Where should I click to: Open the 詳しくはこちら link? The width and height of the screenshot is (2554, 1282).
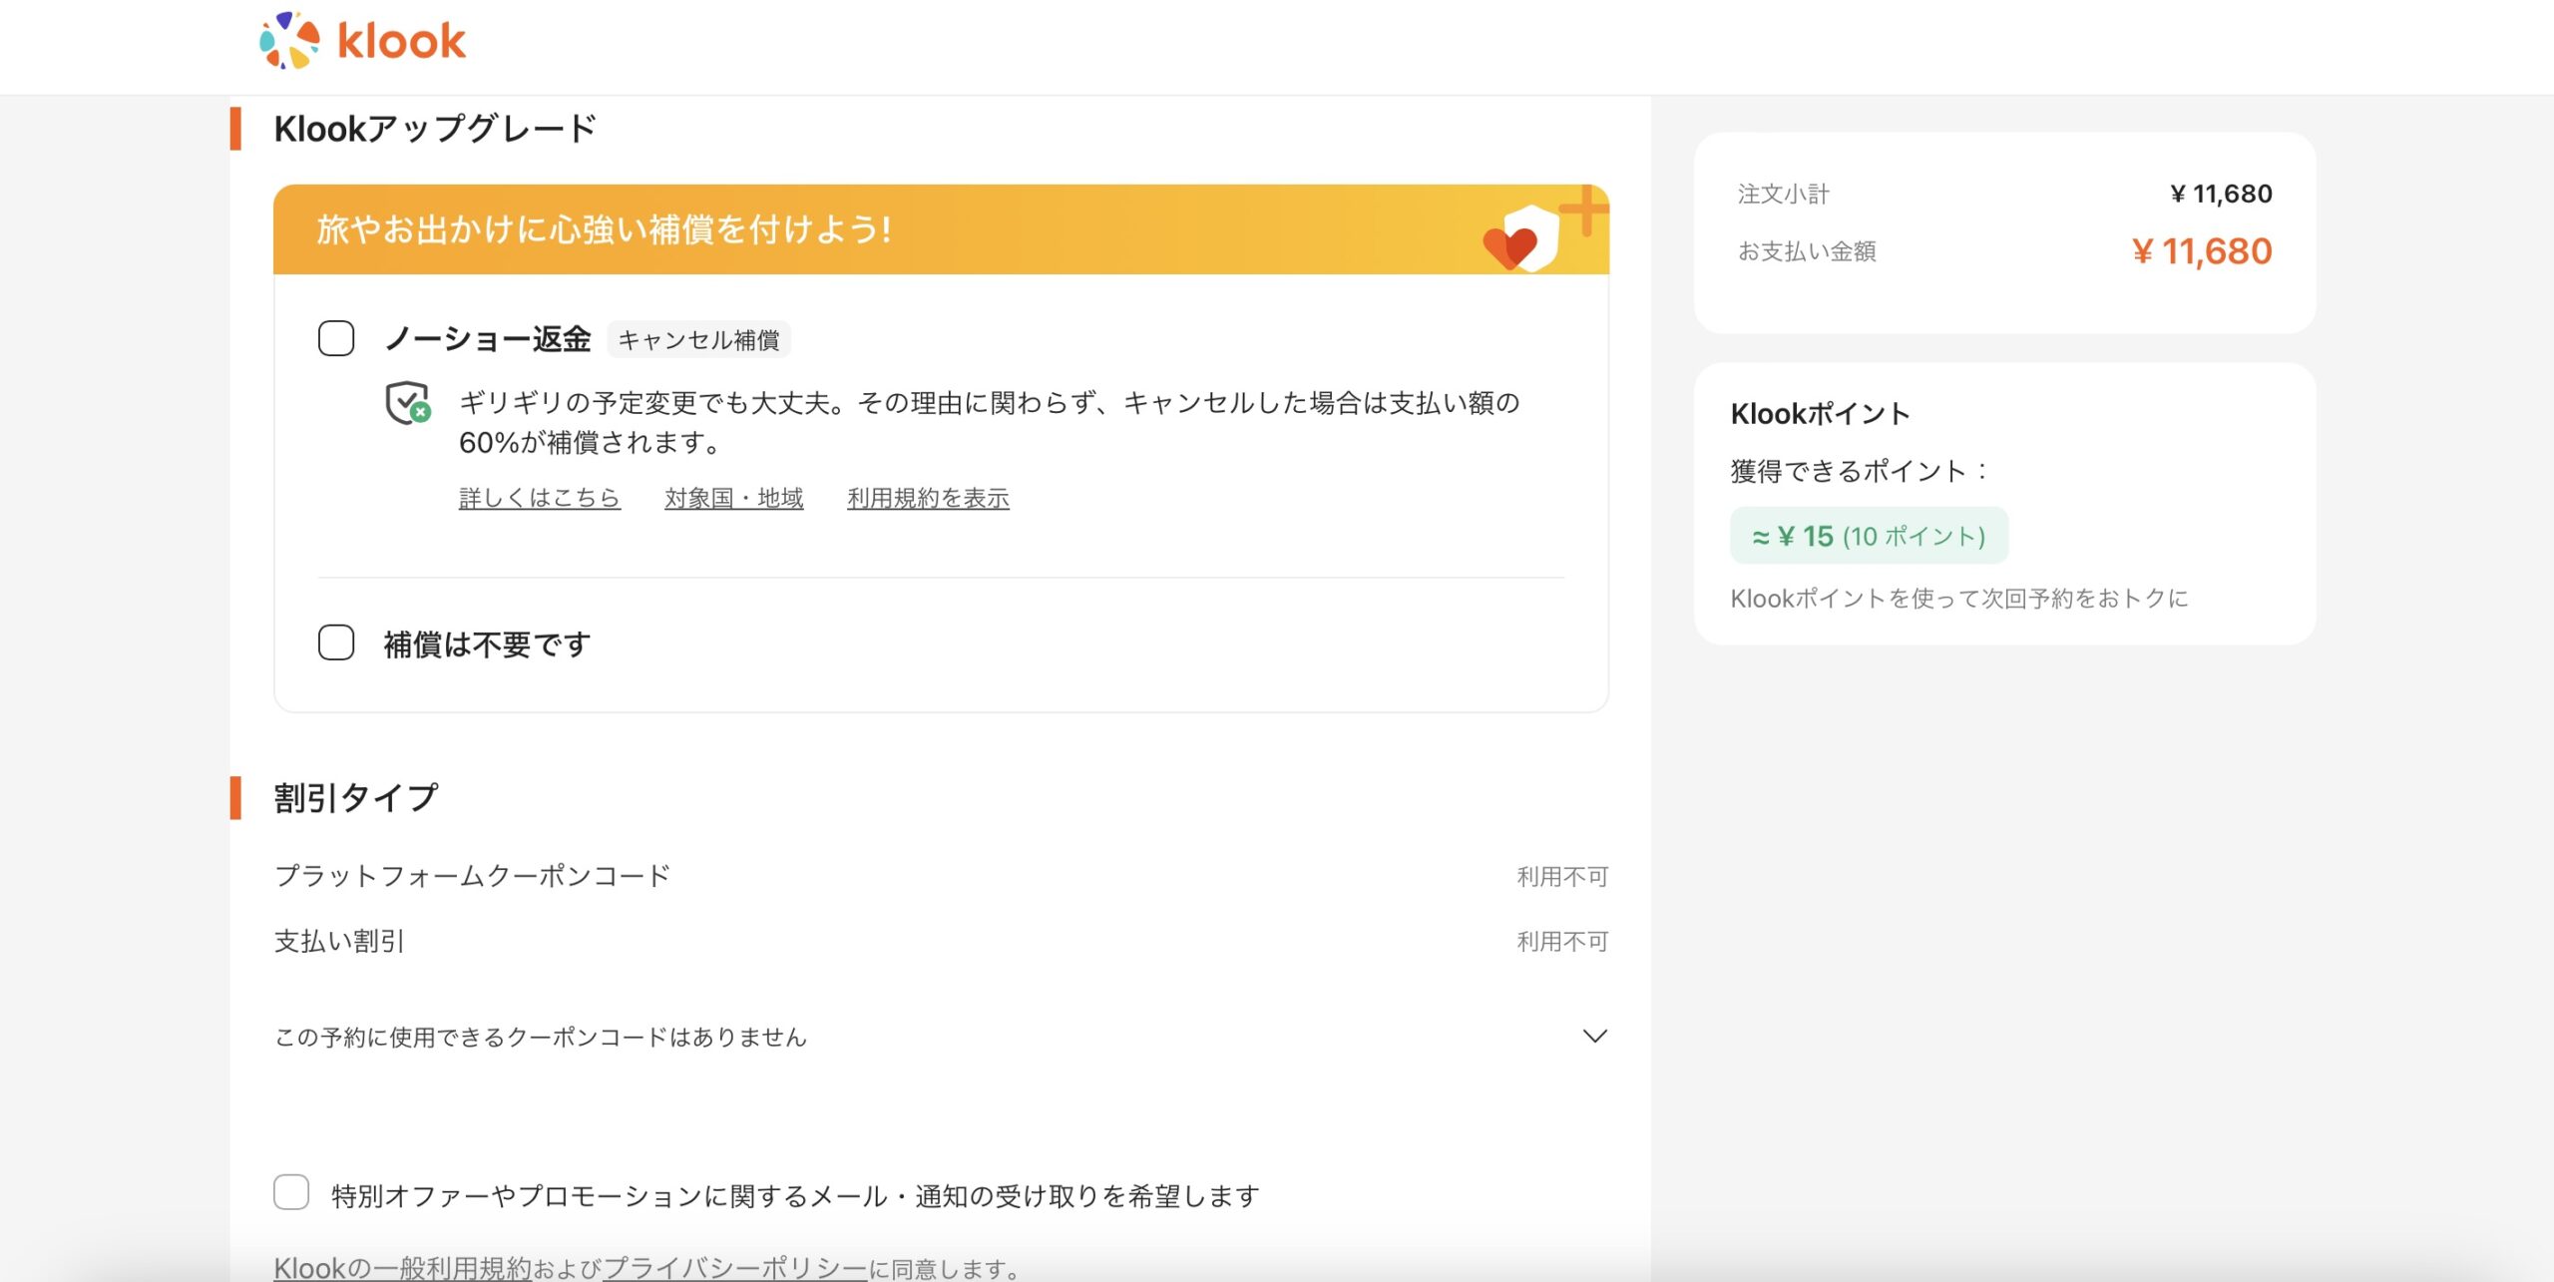pos(540,498)
